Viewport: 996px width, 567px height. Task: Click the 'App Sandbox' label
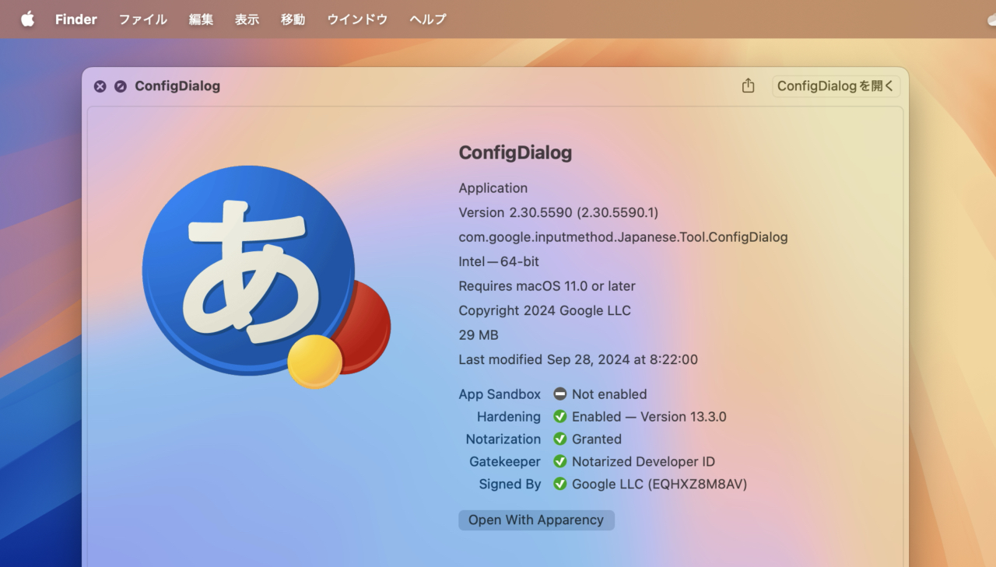pos(500,394)
